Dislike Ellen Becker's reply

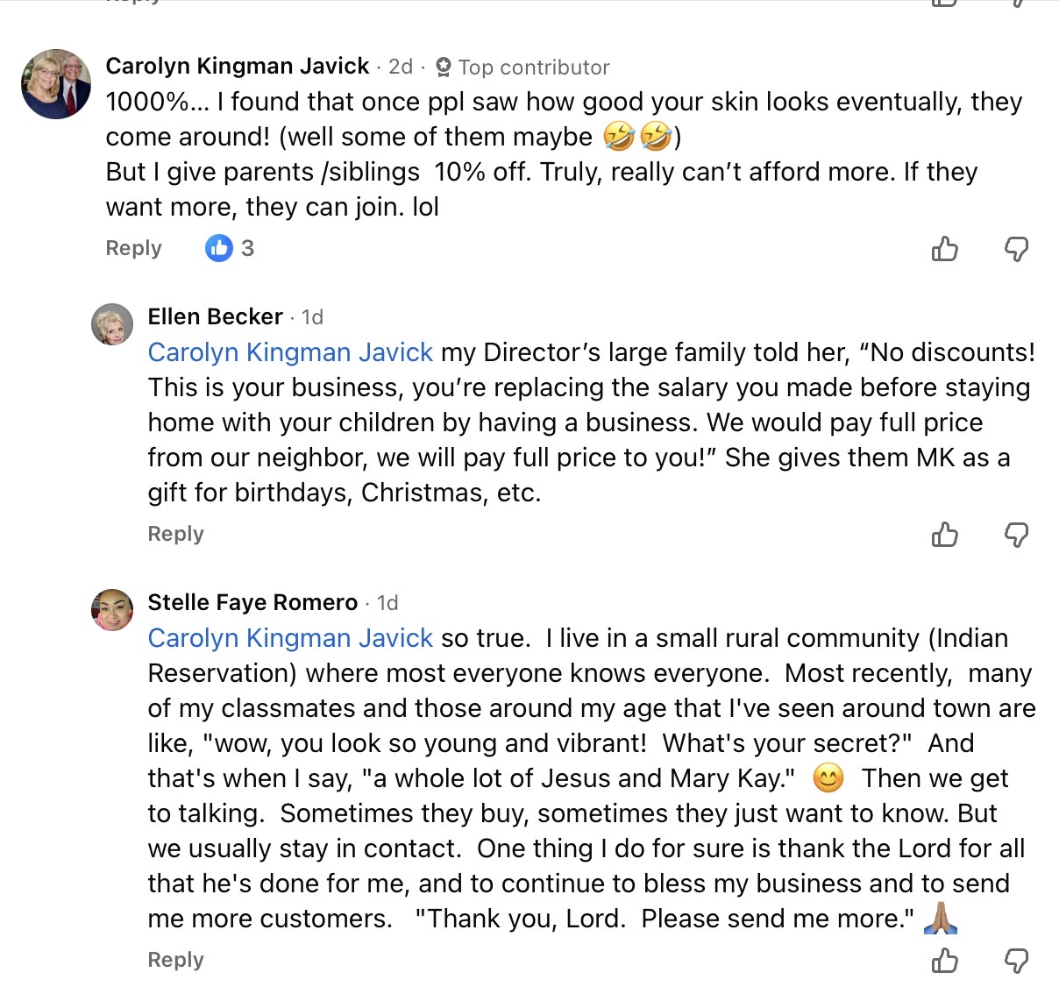(1016, 535)
